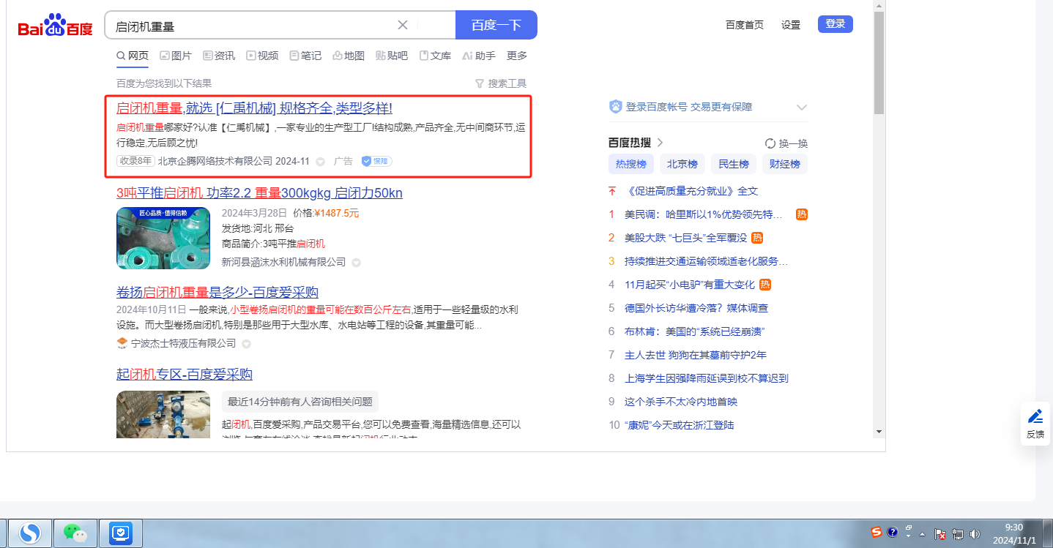Click the page vertical scrollbar thumb
The width and height of the screenshot is (1053, 548).
click(x=879, y=62)
